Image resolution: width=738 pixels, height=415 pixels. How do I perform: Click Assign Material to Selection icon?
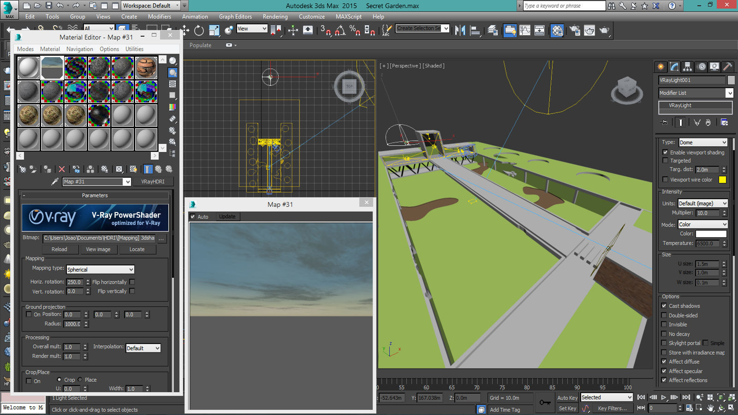(x=47, y=169)
